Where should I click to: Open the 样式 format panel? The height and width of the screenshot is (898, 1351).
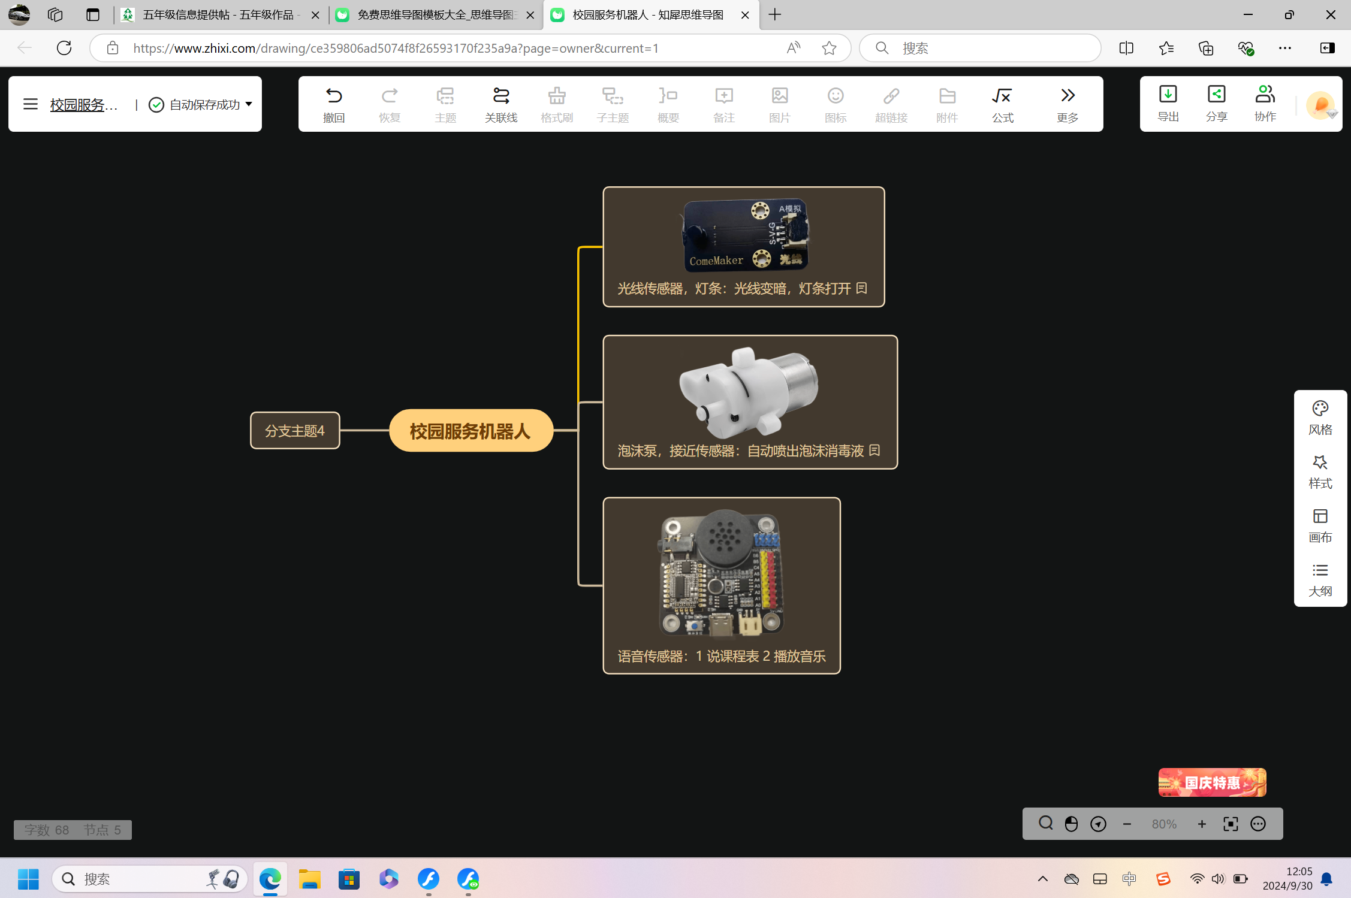pos(1320,472)
